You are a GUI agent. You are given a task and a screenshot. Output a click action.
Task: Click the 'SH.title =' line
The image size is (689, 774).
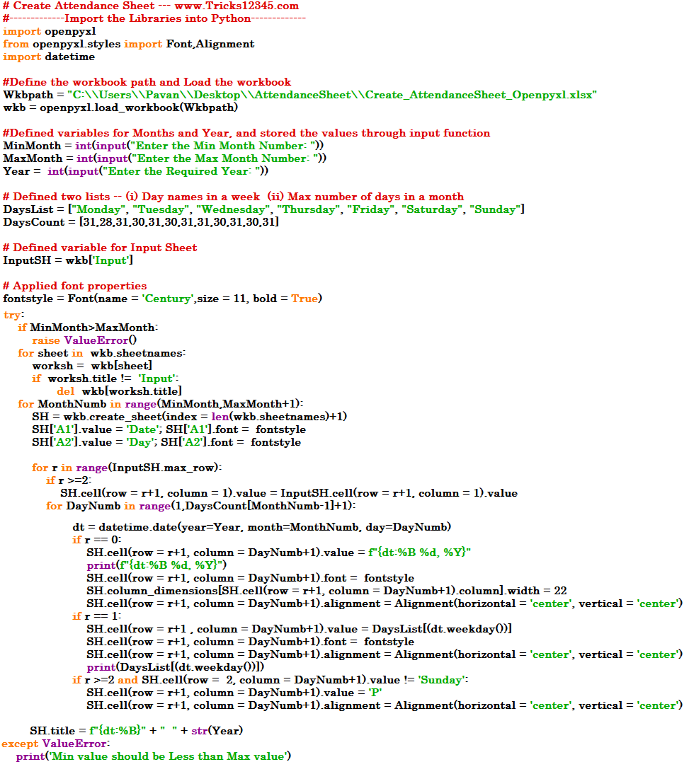[137, 731]
